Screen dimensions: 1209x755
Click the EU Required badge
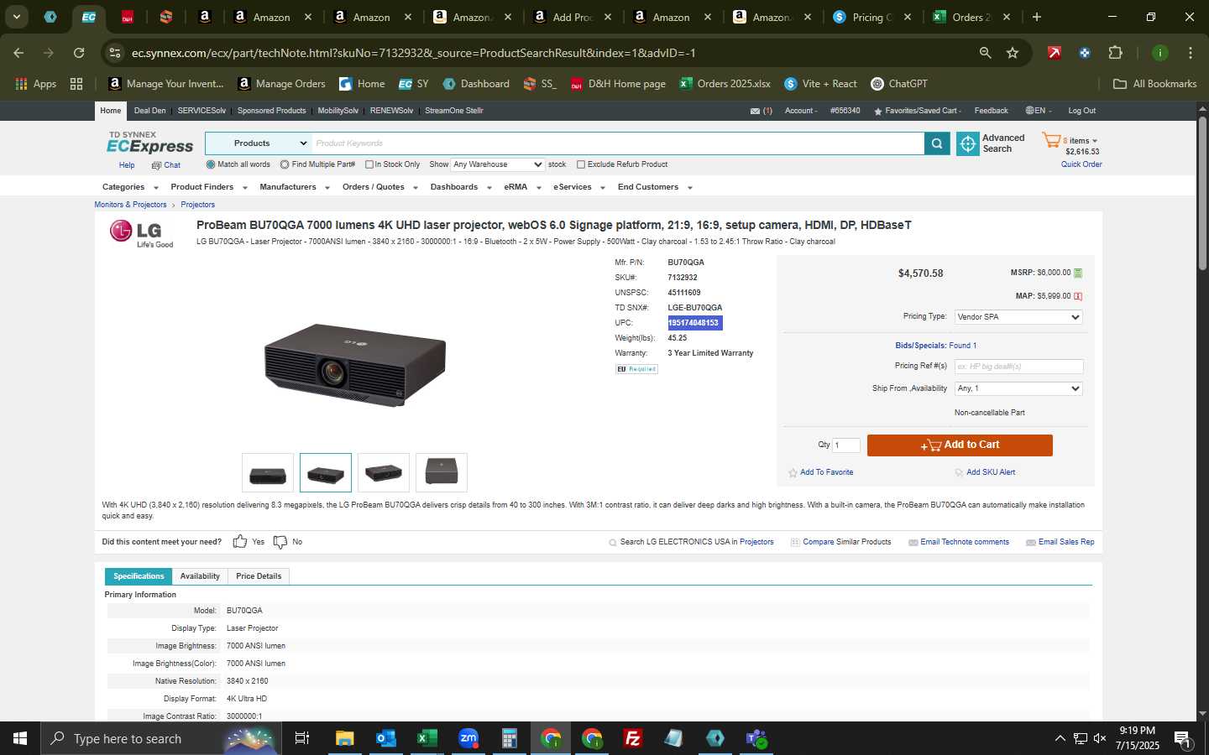(636, 369)
